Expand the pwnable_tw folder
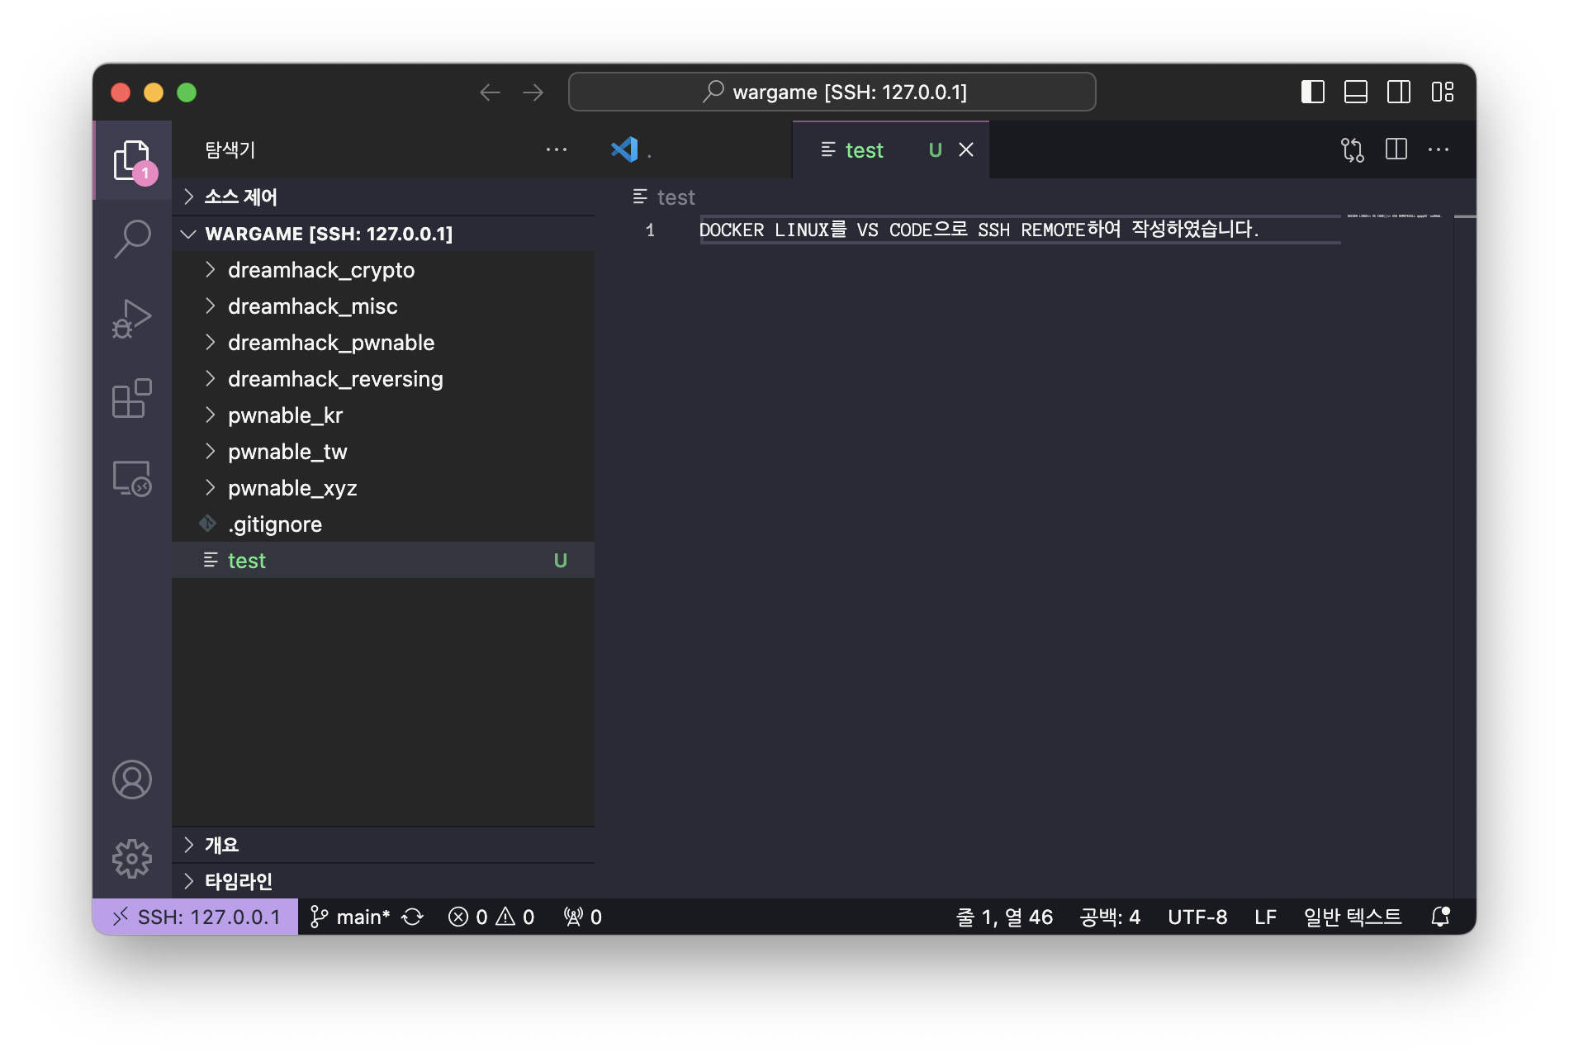1569x1057 pixels. [x=383, y=452]
